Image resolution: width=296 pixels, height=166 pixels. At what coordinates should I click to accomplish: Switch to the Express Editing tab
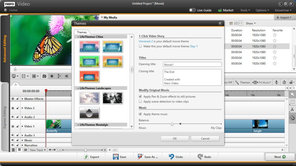(x=5, y=117)
